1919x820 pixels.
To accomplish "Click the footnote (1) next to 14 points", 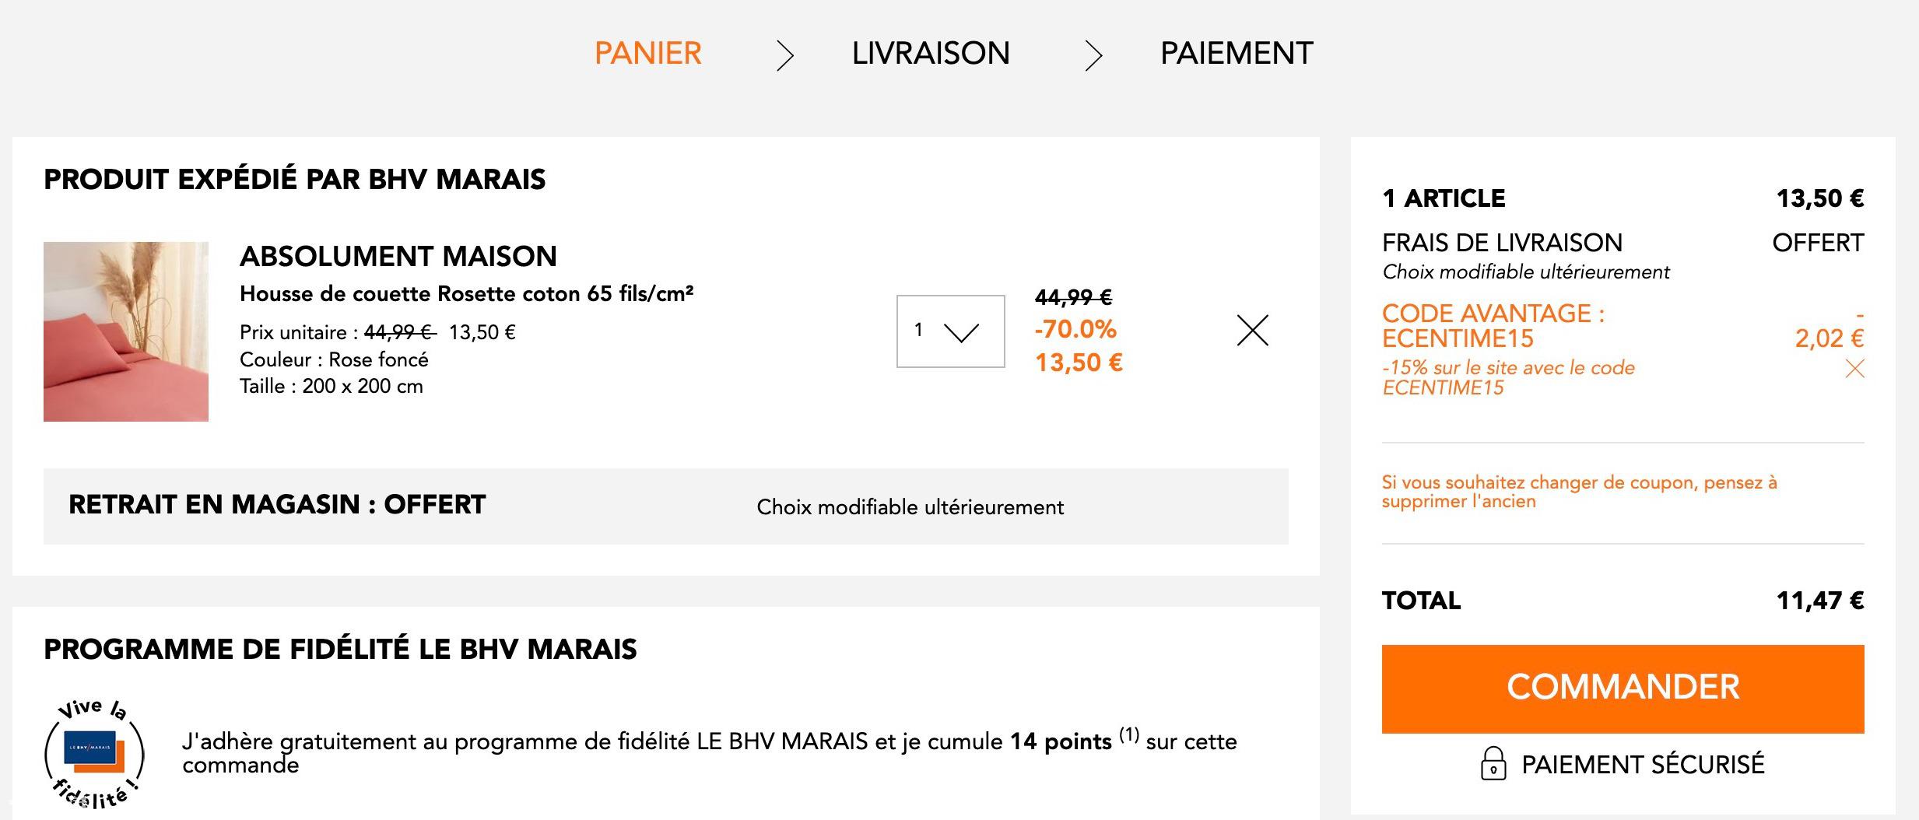I will point(1129,734).
